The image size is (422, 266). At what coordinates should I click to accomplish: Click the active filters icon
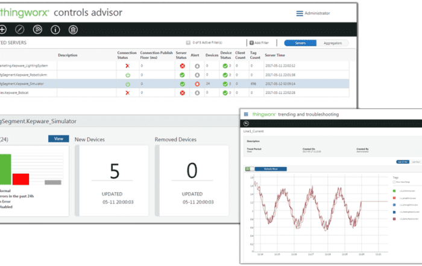click(x=188, y=43)
